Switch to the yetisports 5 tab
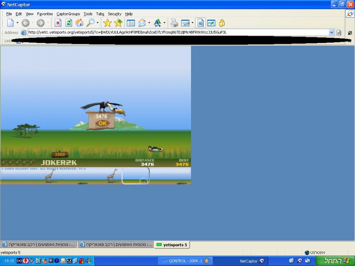The height and width of the screenshot is (266, 355). coord(172,245)
